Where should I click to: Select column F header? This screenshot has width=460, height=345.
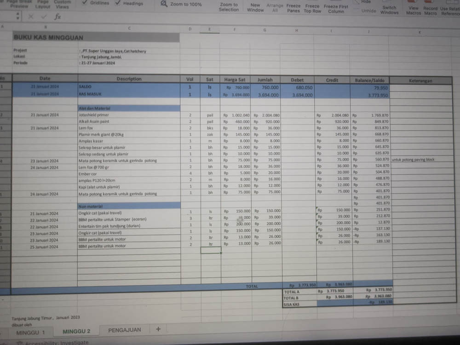click(x=235, y=29)
